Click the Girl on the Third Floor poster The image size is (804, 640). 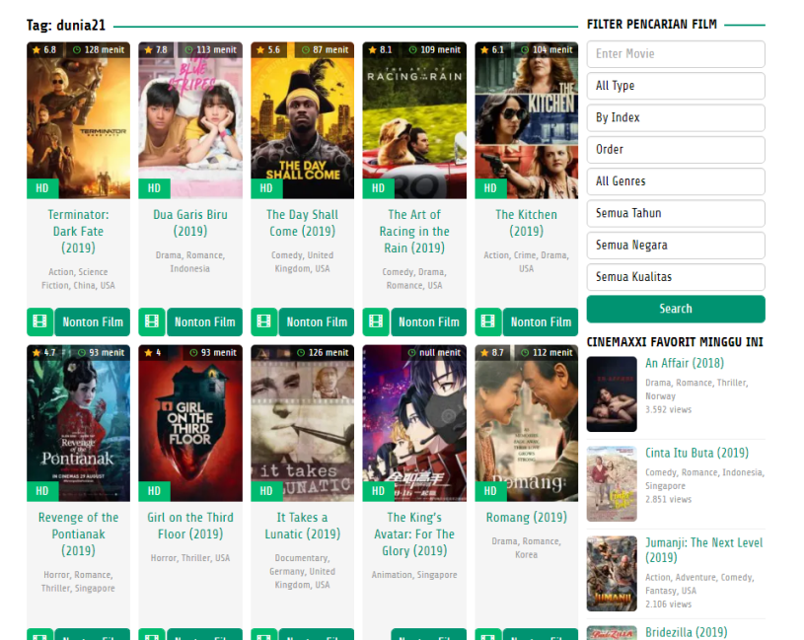190,423
